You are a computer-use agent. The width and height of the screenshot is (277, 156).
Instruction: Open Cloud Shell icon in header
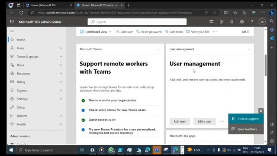[212, 22]
